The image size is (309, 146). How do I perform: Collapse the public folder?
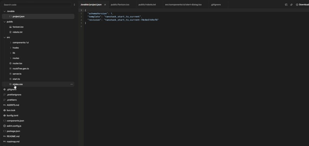point(5,22)
